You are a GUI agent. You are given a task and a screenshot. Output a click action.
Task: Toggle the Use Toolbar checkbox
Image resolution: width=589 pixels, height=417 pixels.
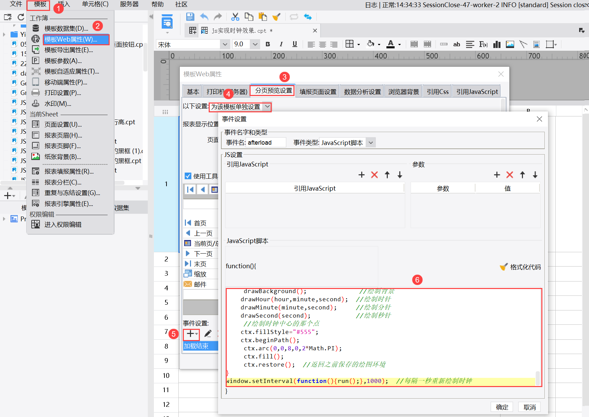(x=188, y=176)
